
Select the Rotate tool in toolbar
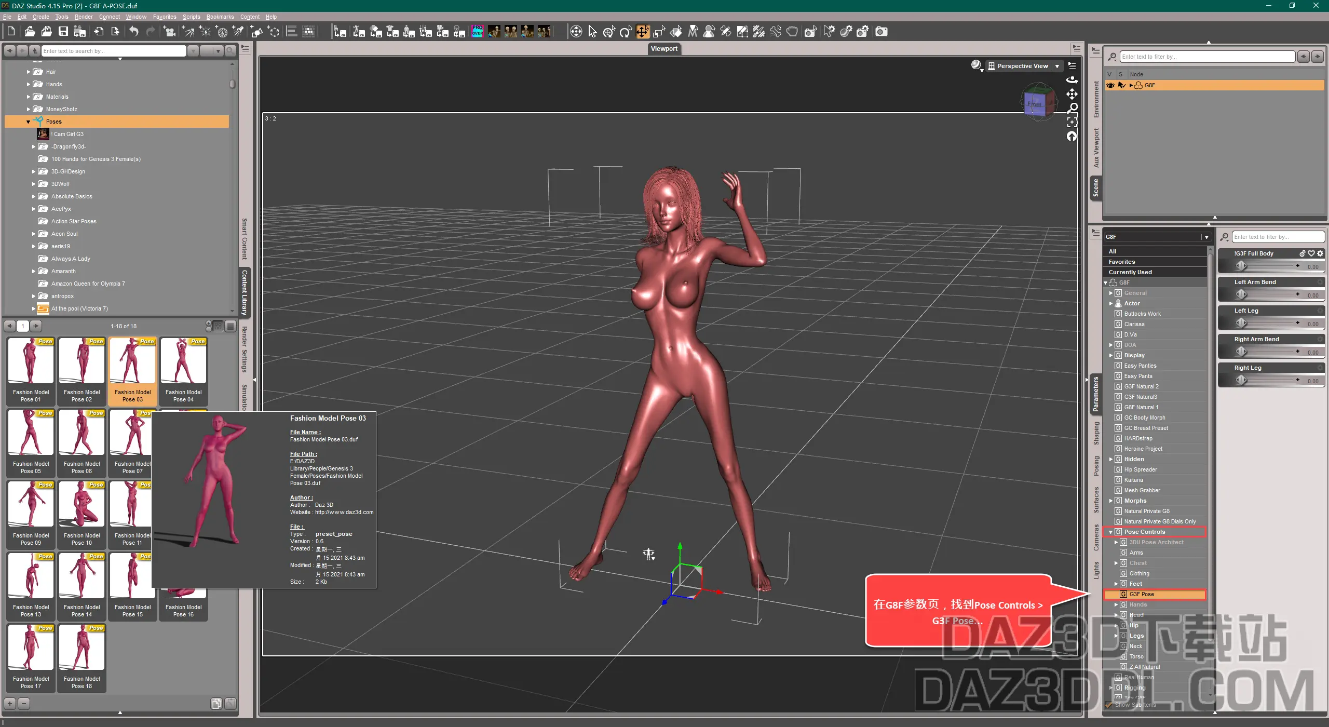tap(626, 32)
